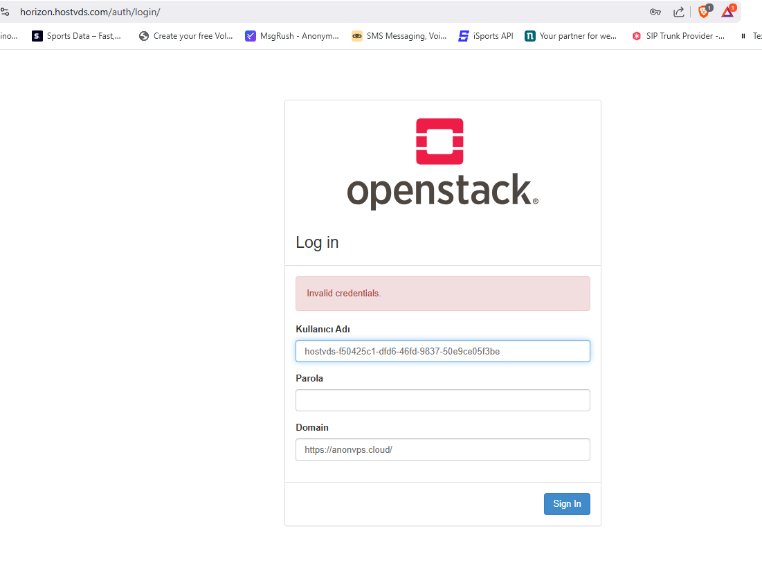Click the site settings icon in address bar

click(5, 12)
